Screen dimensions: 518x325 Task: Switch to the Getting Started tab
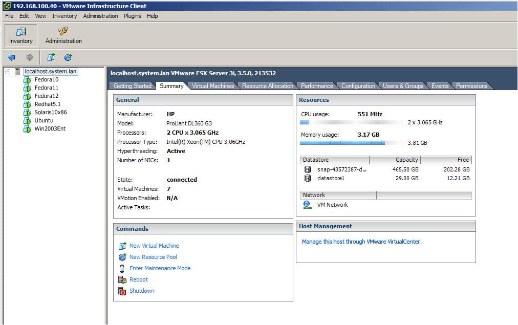click(132, 86)
